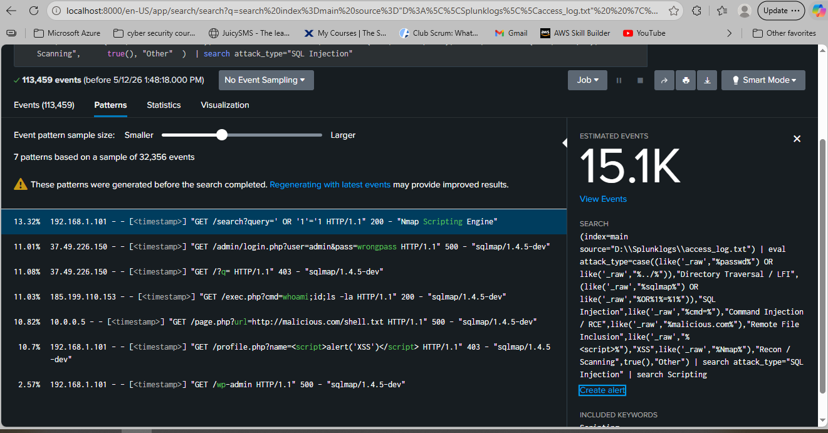The height and width of the screenshot is (433, 828).
Task: Click the event pattern sample size slider handle
Action: coord(221,135)
